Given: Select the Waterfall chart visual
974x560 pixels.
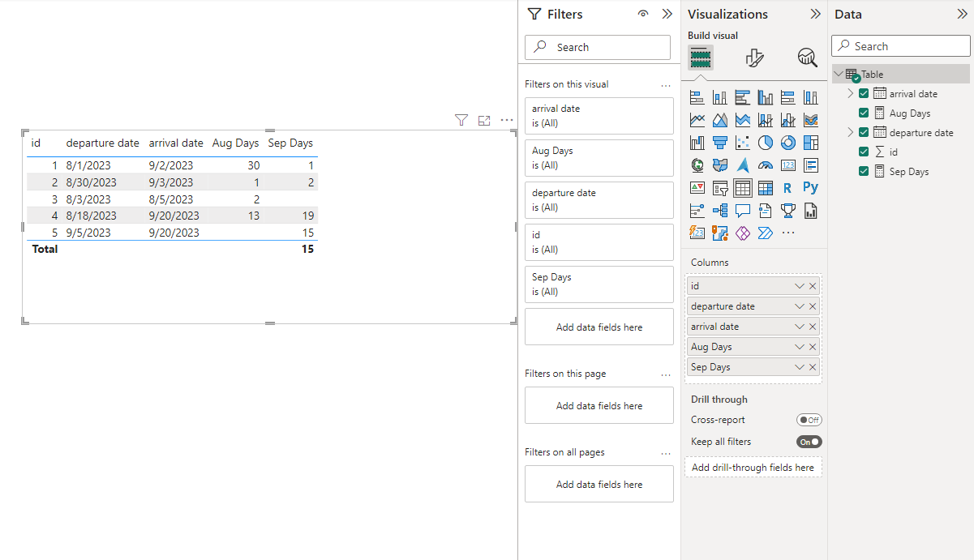Looking at the screenshot, I should 697,143.
